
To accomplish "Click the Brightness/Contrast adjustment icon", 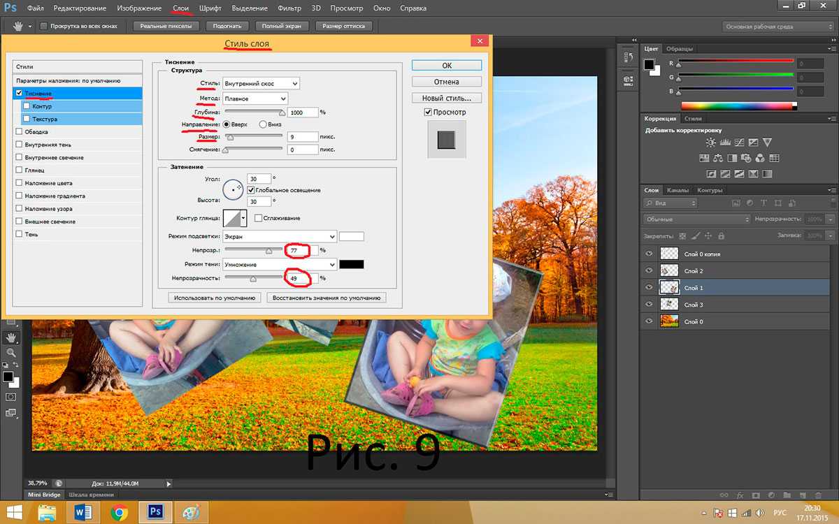I will tap(710, 143).
